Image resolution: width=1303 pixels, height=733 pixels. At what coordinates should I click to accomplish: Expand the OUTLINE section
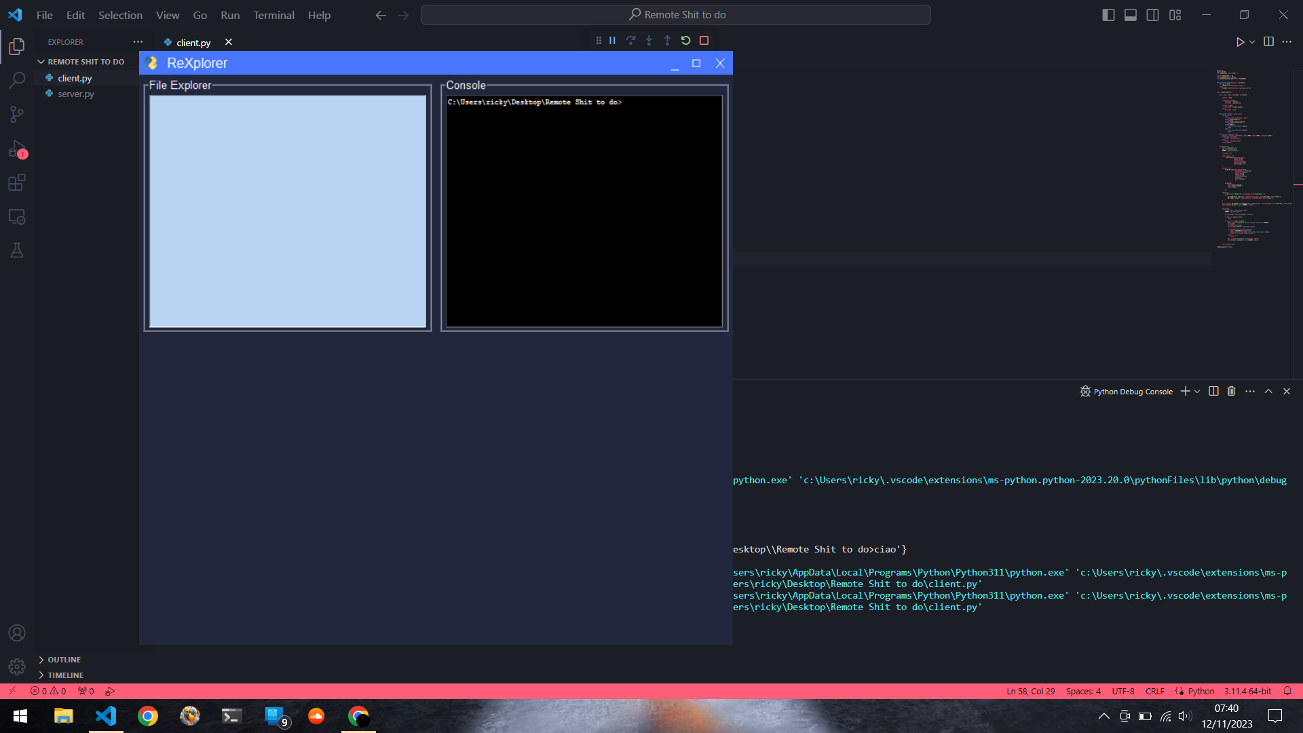pyautogui.click(x=64, y=659)
